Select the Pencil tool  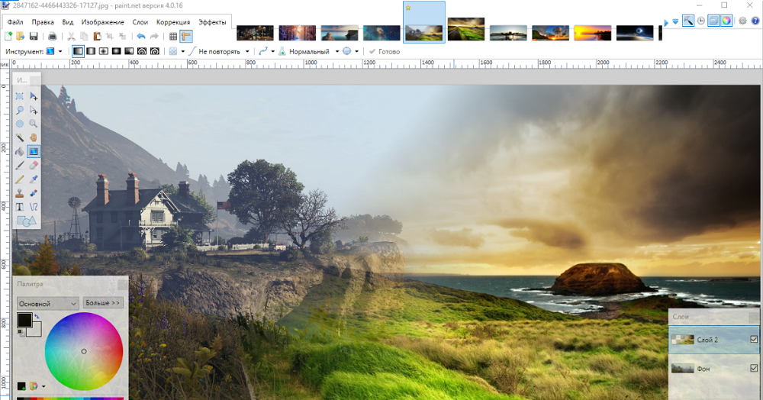click(x=20, y=179)
